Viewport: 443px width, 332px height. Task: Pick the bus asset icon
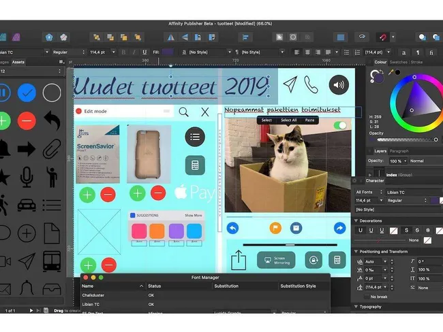(x=52, y=261)
